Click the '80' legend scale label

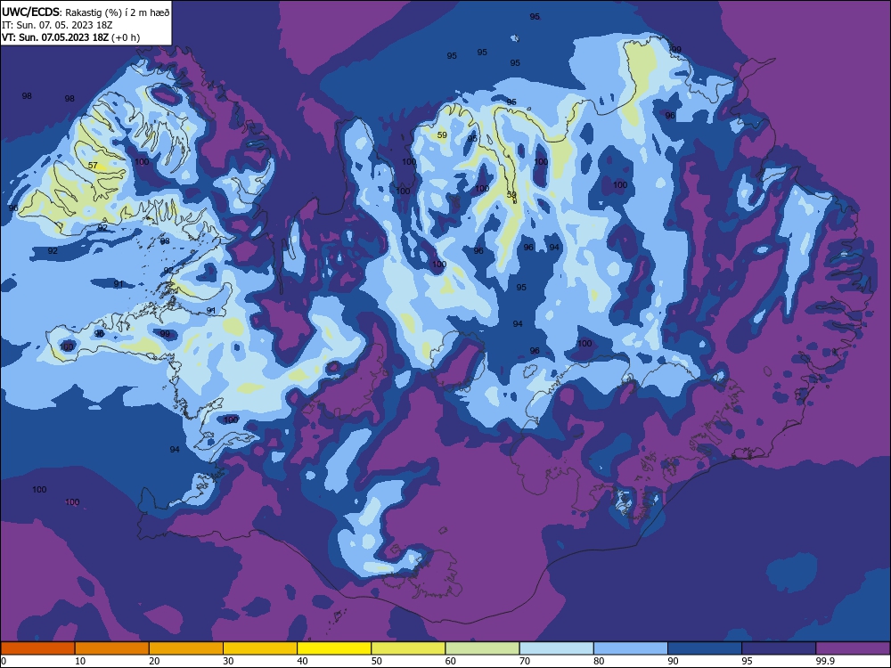(599, 661)
